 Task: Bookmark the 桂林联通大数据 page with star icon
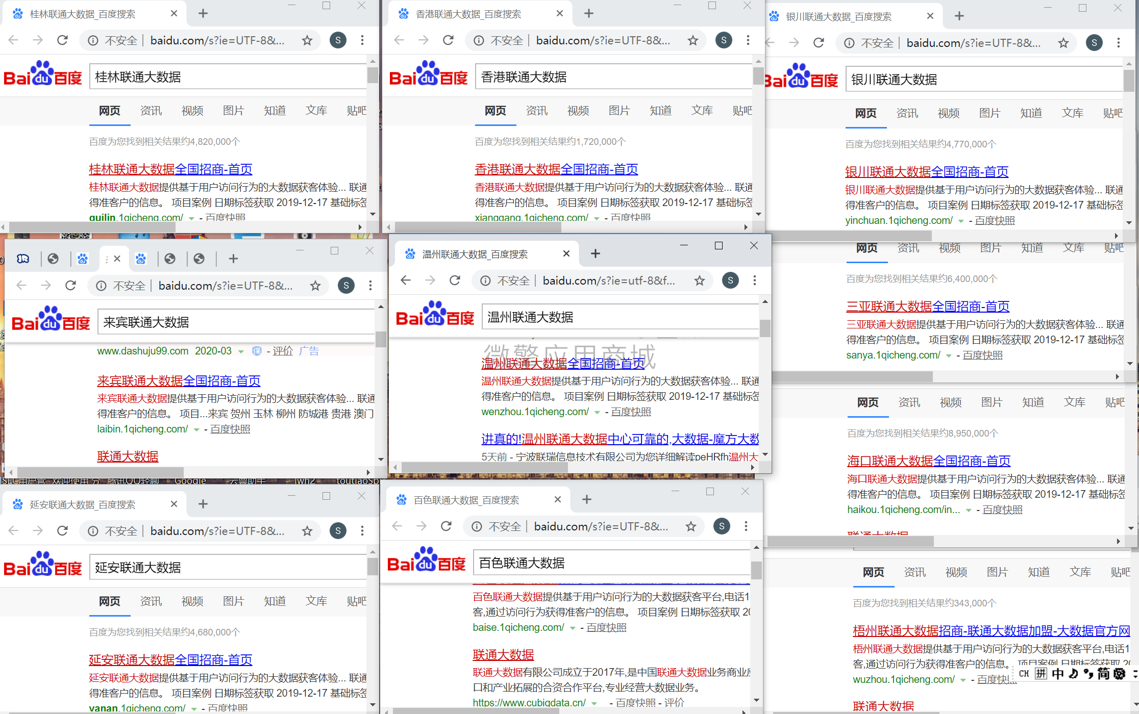click(x=307, y=40)
